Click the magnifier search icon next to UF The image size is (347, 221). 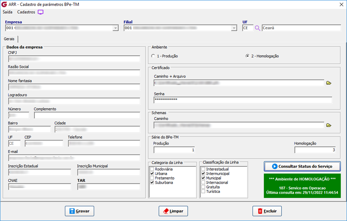coord(258,28)
